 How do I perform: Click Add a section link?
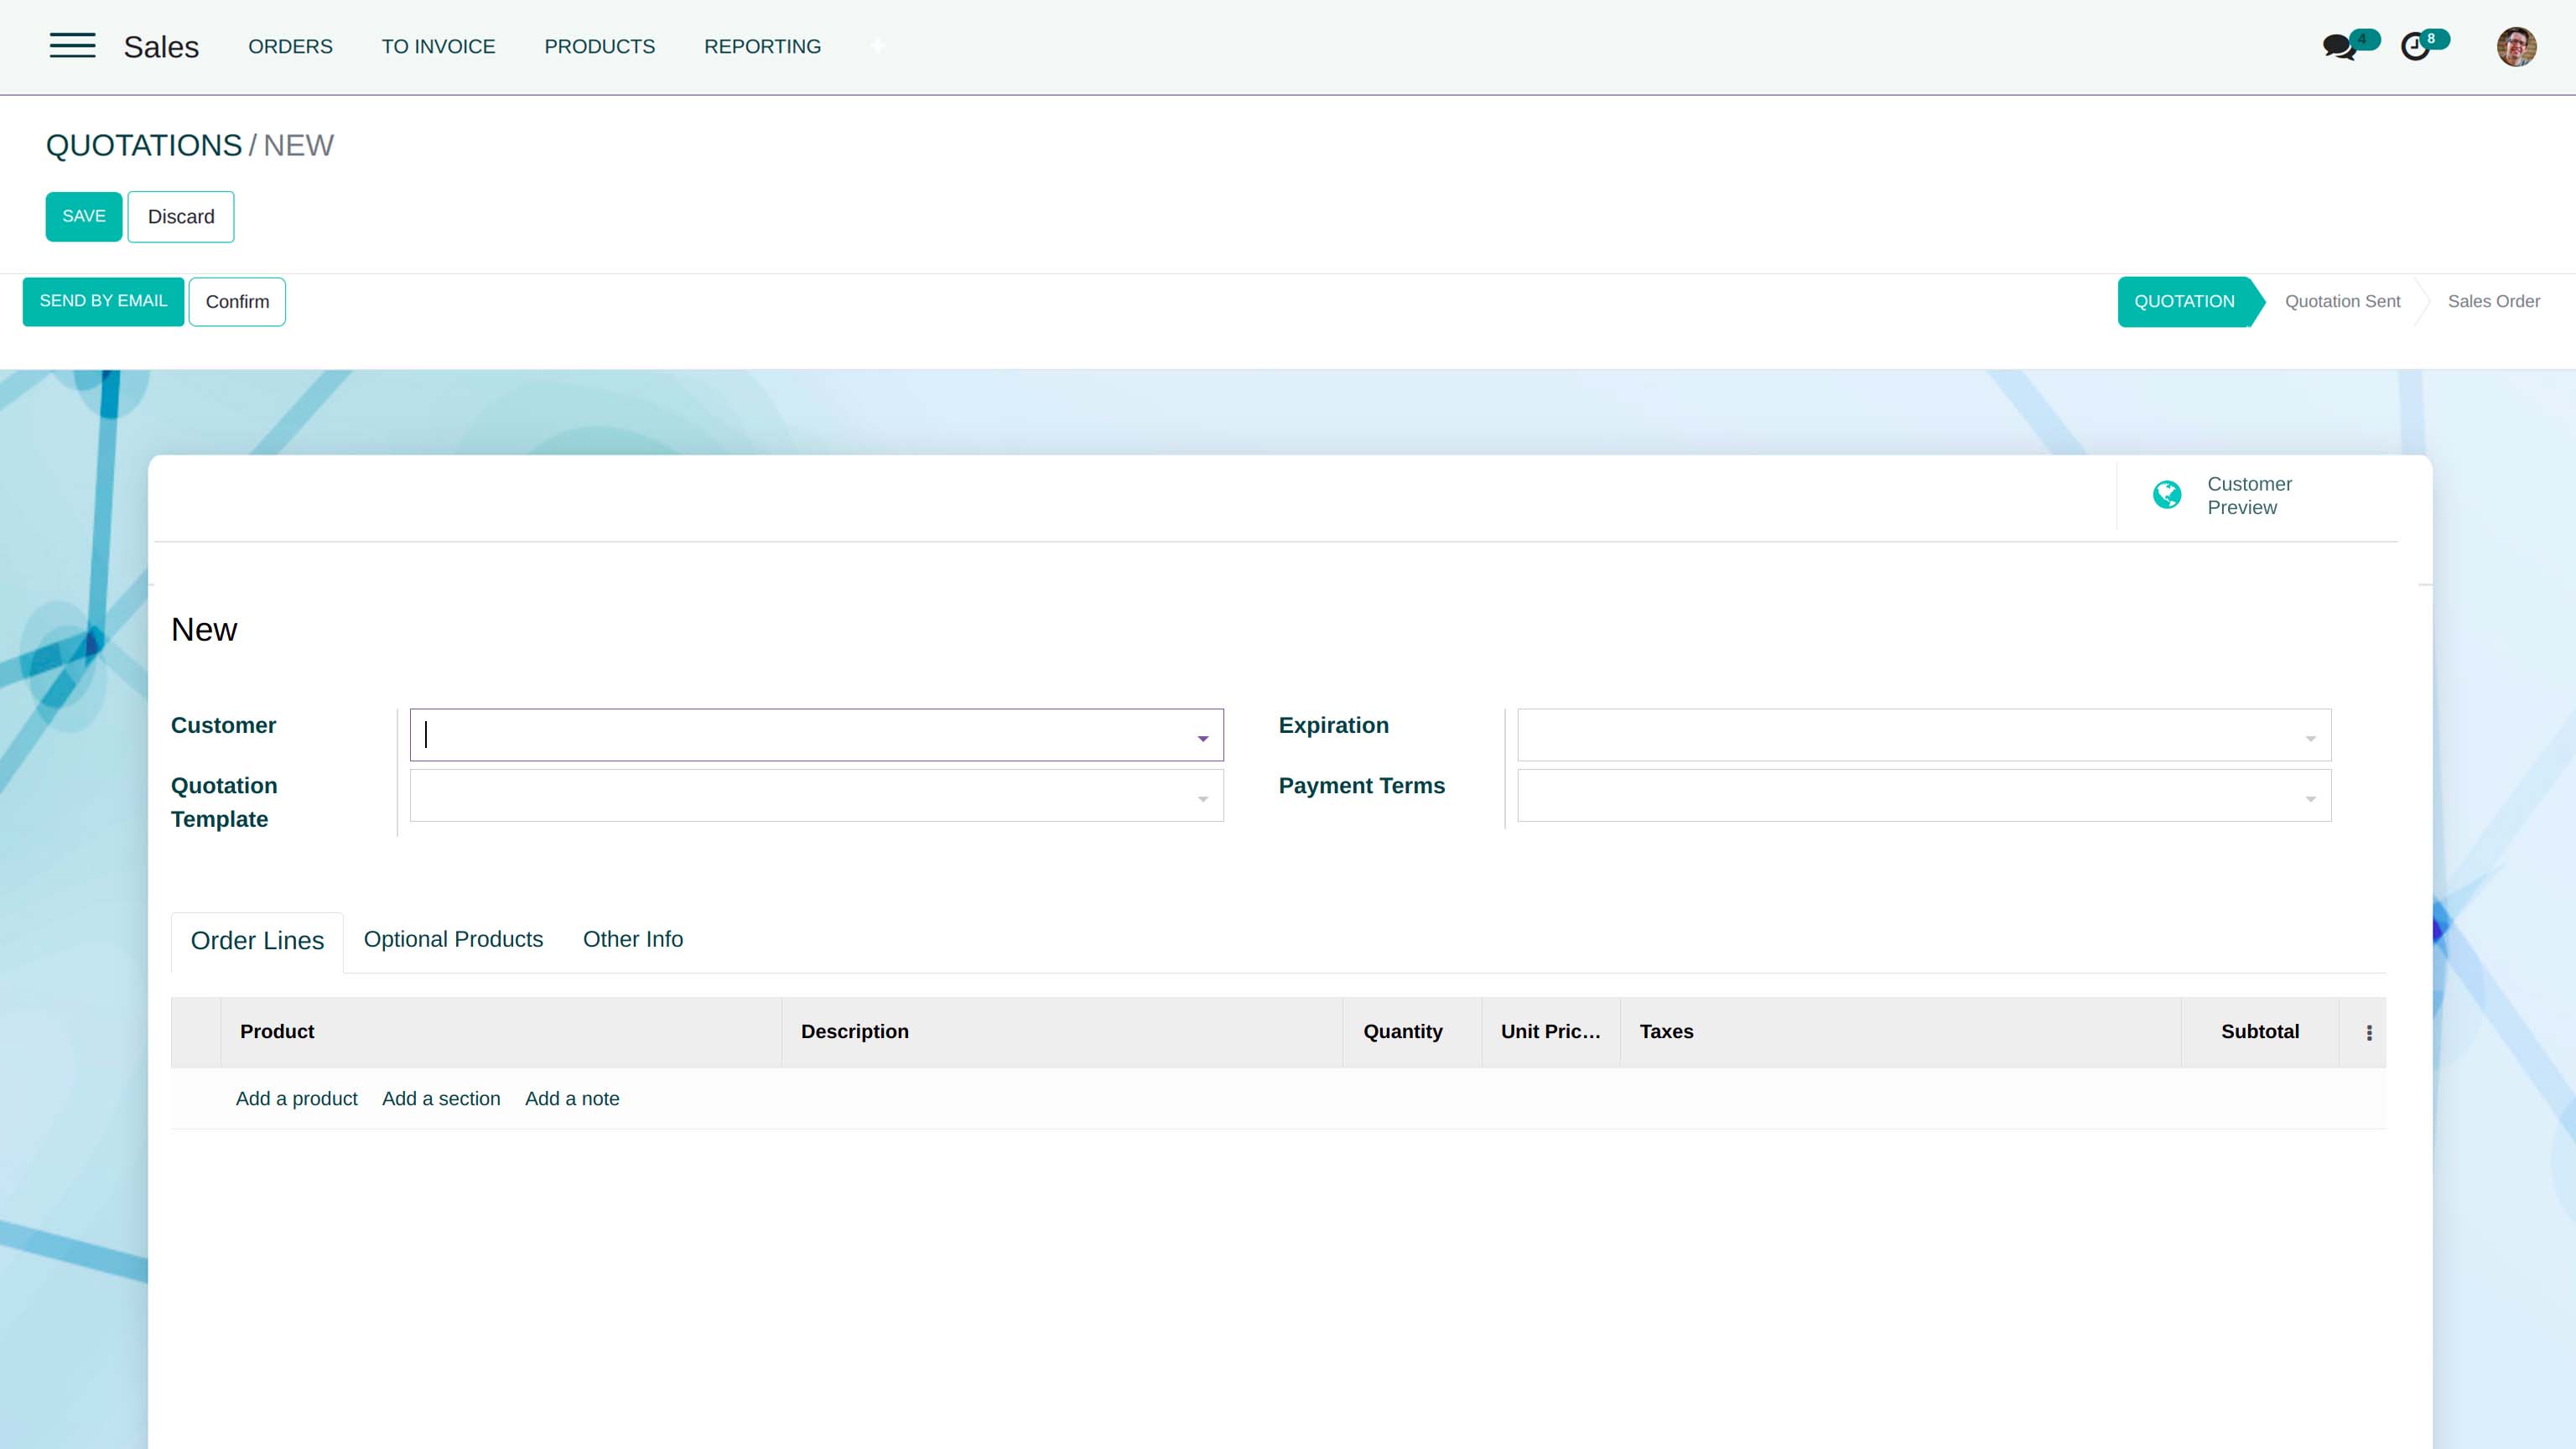[441, 1098]
